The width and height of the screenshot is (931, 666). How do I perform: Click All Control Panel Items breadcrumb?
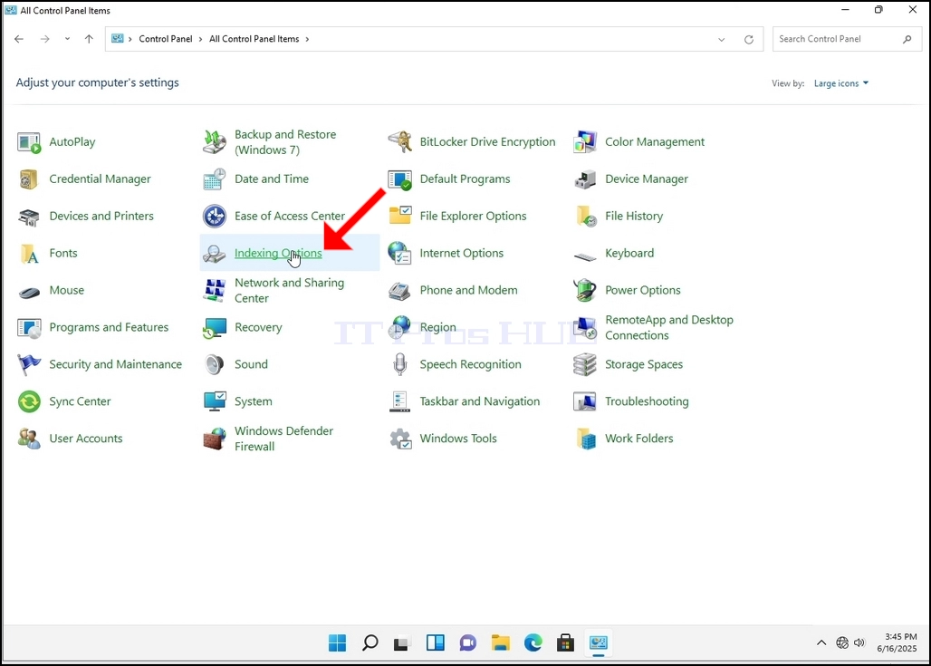click(x=254, y=39)
